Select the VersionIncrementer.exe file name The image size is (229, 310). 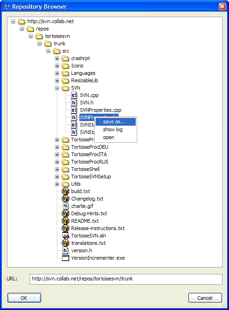98,258
